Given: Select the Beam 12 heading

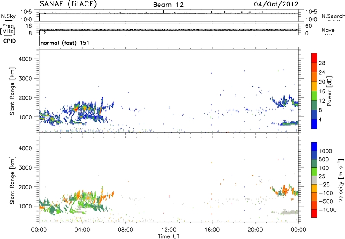Looking at the screenshot, I should pyautogui.click(x=168, y=5).
